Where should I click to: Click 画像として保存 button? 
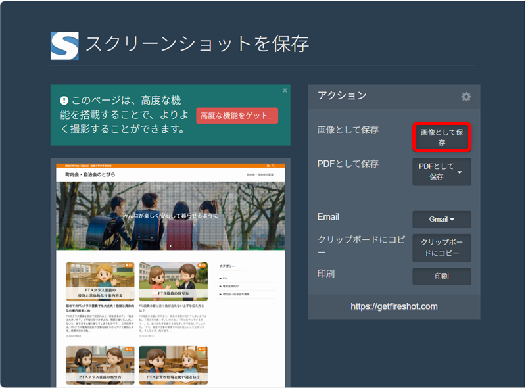click(442, 137)
